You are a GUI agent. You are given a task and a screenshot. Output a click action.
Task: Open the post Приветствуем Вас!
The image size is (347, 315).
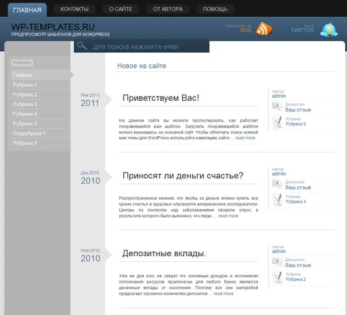click(161, 98)
